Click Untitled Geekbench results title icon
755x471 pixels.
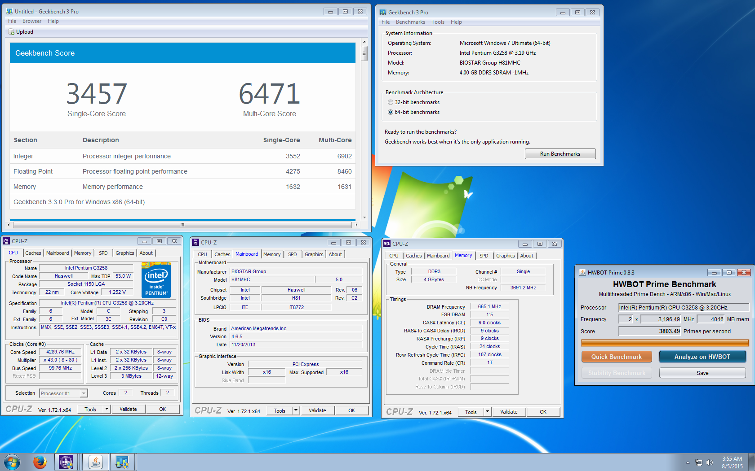pos(9,11)
